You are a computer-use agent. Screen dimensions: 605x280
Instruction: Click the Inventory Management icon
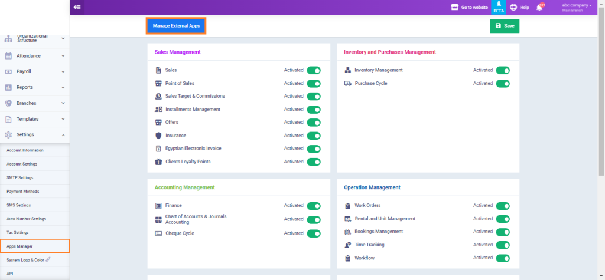coord(347,70)
